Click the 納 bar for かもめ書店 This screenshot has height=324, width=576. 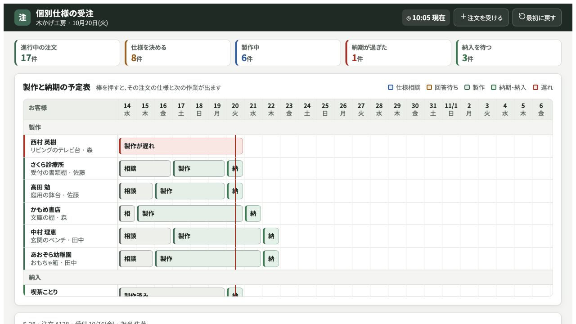coord(253,214)
